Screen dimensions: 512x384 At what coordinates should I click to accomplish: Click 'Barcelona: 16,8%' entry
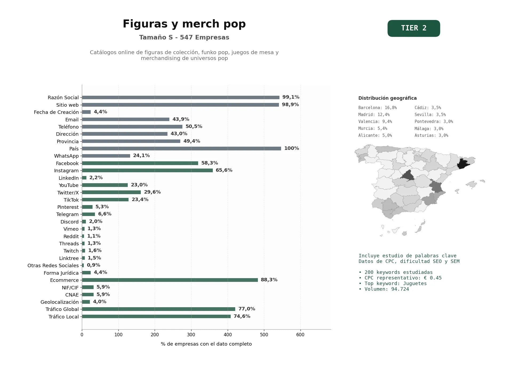point(378,108)
